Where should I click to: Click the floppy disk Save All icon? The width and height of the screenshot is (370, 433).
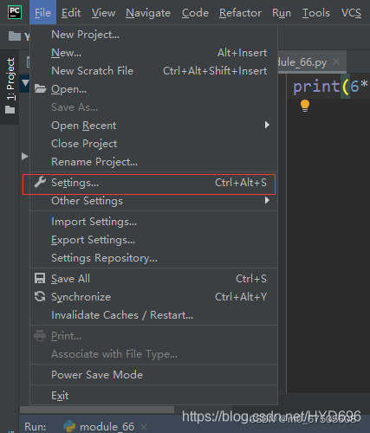click(40, 279)
